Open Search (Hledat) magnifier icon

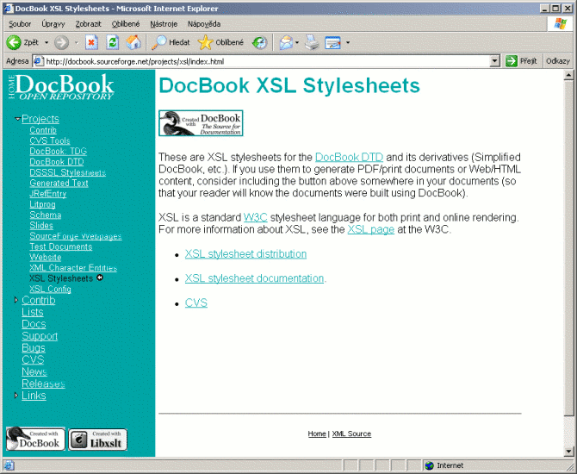[x=159, y=43]
